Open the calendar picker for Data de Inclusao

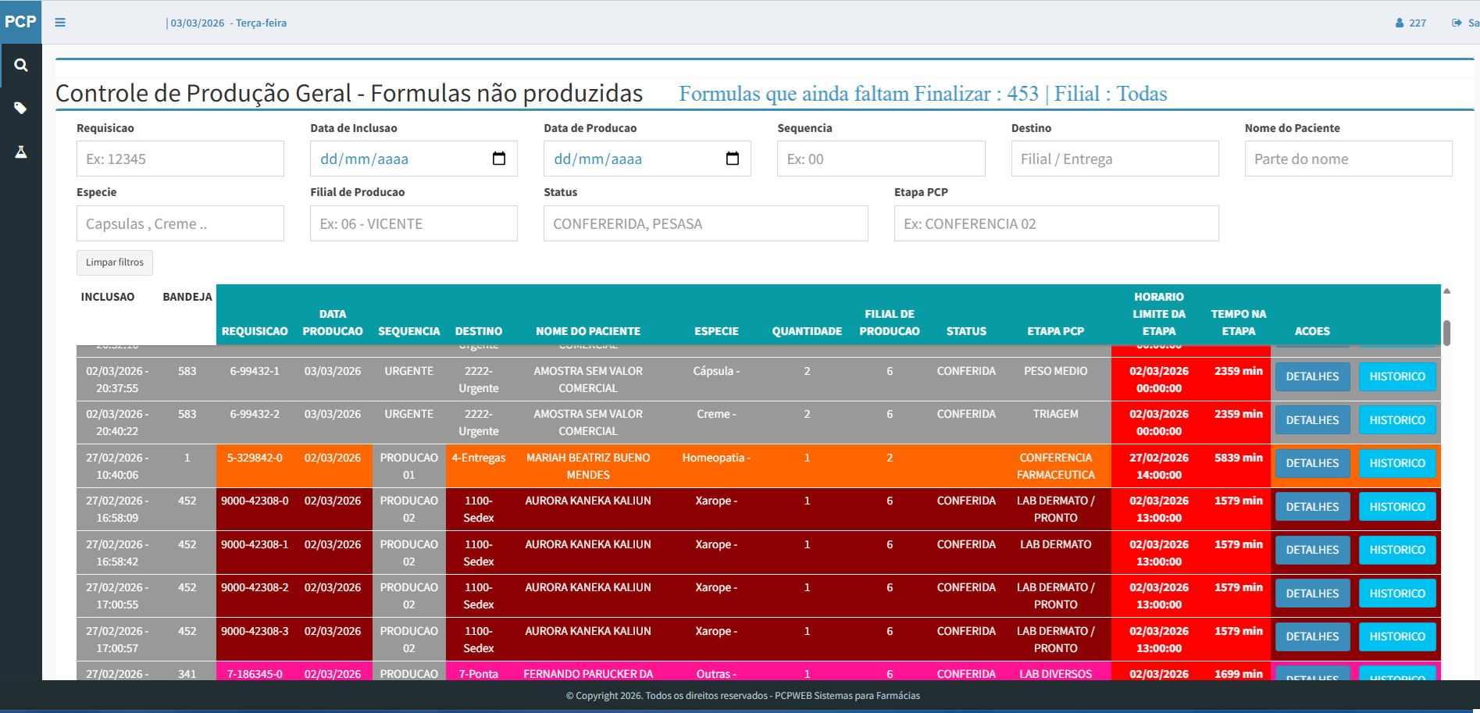(x=500, y=159)
